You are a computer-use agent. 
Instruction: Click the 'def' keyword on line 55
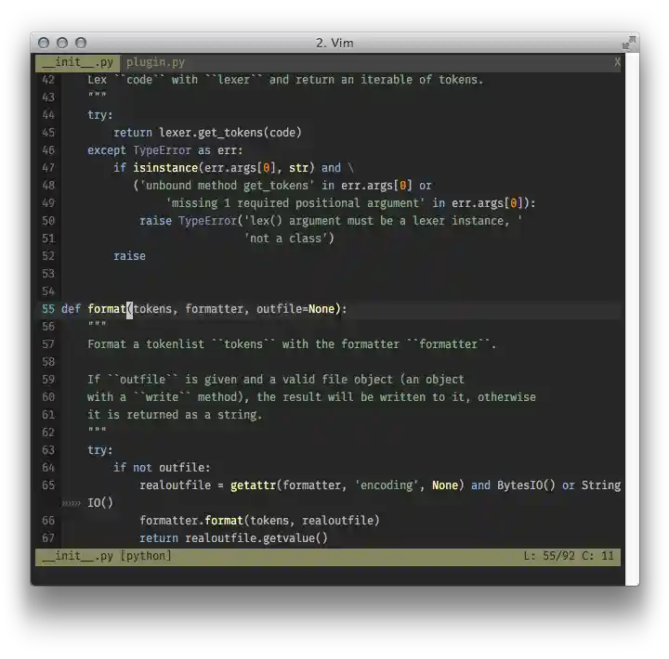pos(71,309)
